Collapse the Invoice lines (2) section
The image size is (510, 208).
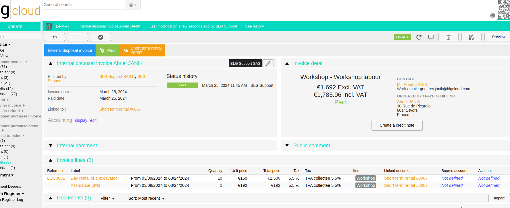(x=51, y=160)
